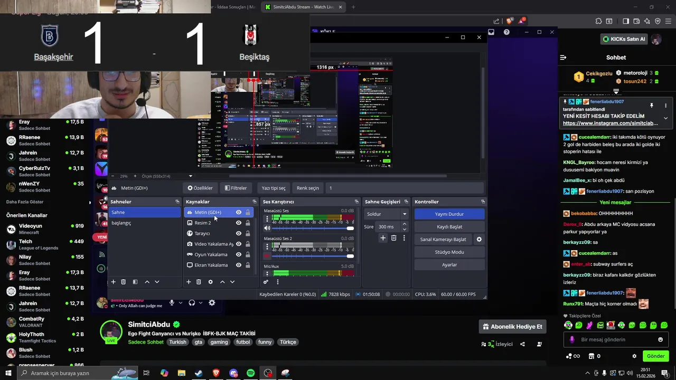Screen dimensions: 676x380
Task: Open Spotify from the taskbar
Action: pos(251,373)
